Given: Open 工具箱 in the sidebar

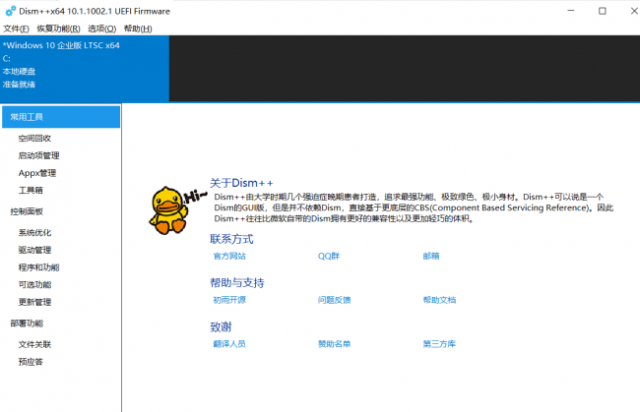Looking at the screenshot, I should pos(31,190).
